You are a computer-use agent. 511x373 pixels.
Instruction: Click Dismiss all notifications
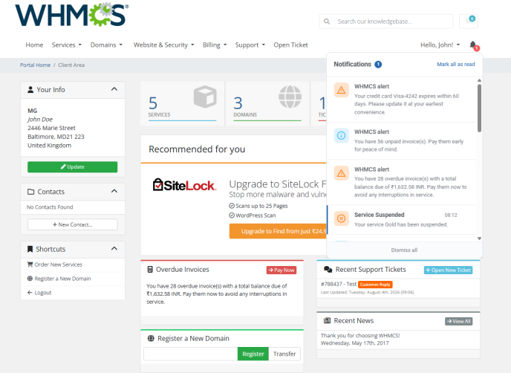click(x=404, y=250)
